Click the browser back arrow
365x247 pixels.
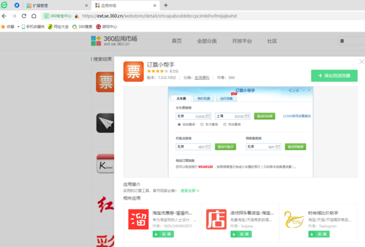coord(5,16)
